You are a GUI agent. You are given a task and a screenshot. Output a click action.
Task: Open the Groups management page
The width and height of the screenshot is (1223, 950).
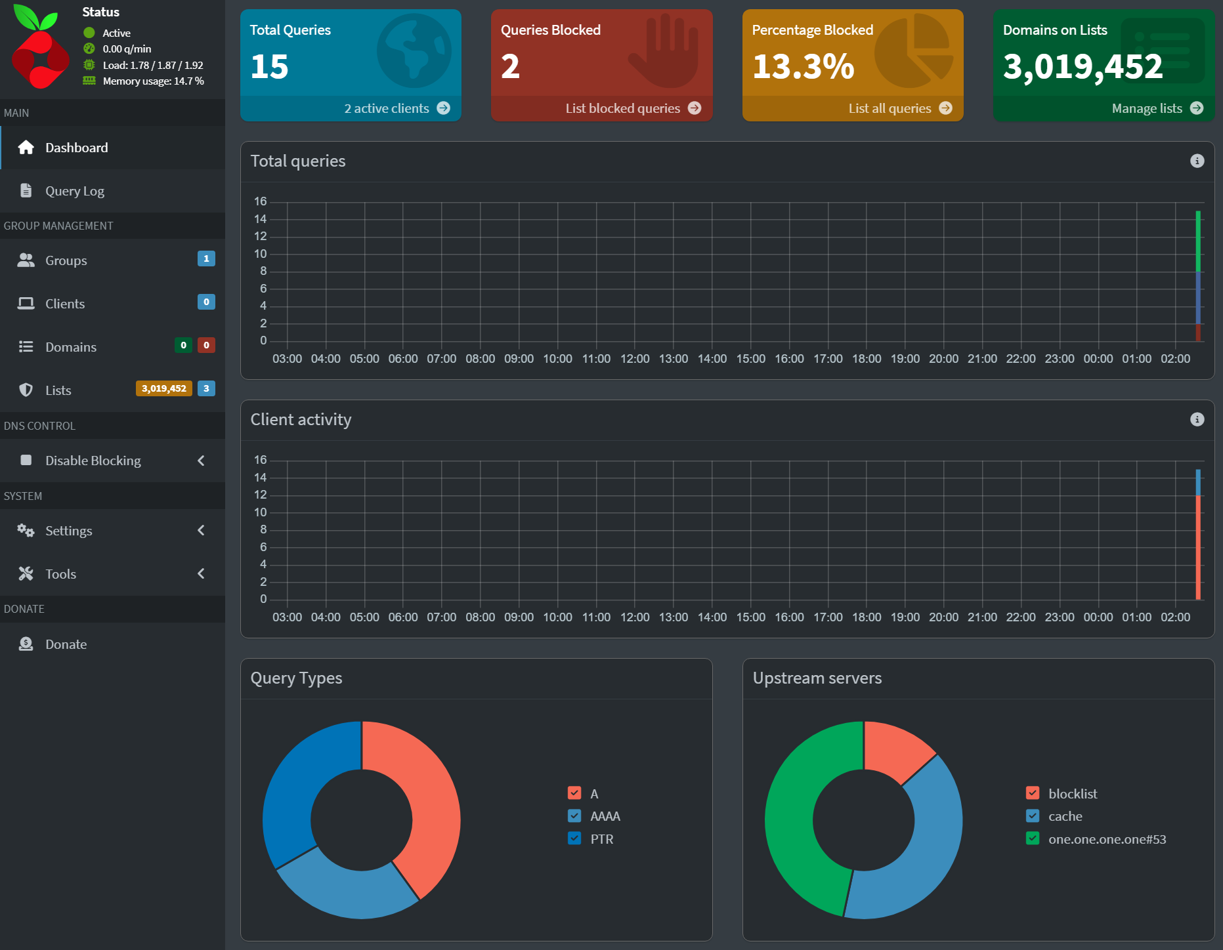click(113, 260)
